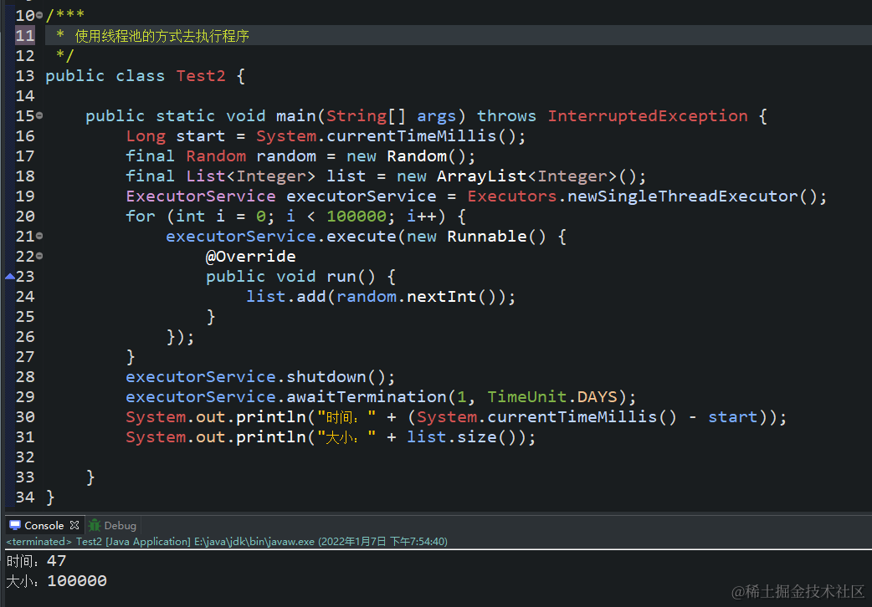Click the class name Test2 on line 13
872x607 pixels.
click(201, 76)
